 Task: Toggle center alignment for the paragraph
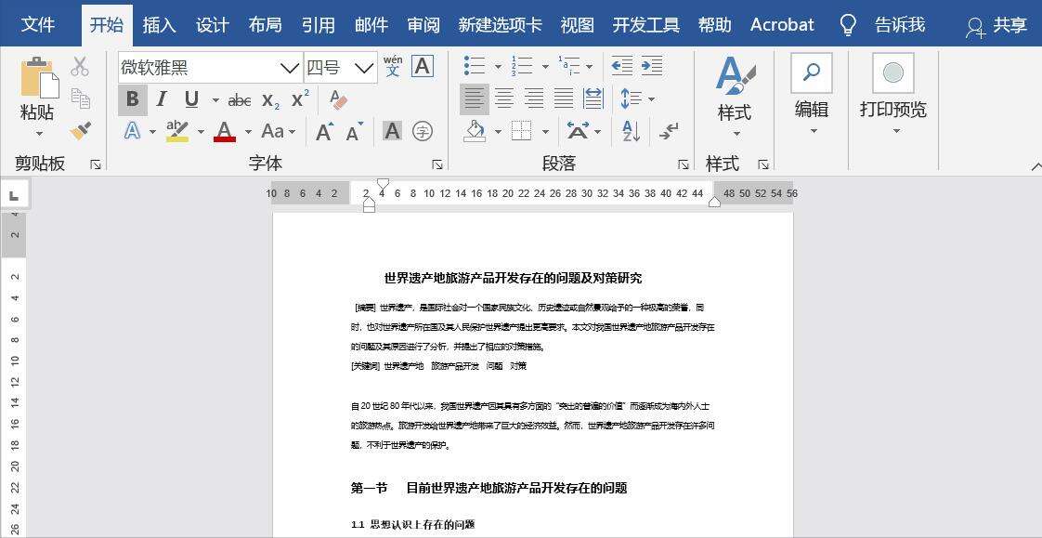[x=504, y=98]
